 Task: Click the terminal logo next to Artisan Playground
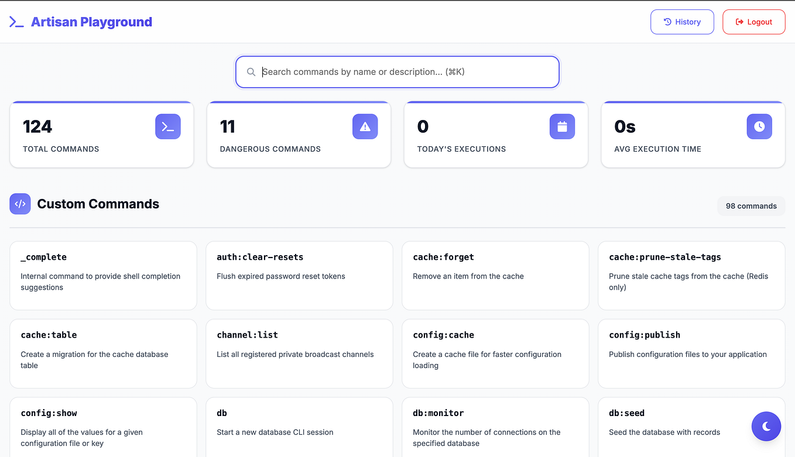16,21
